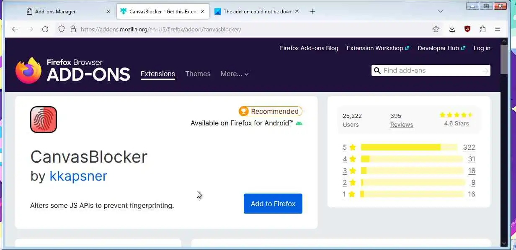Click the 16 one-star review count
The width and height of the screenshot is (516, 250).
(472, 194)
